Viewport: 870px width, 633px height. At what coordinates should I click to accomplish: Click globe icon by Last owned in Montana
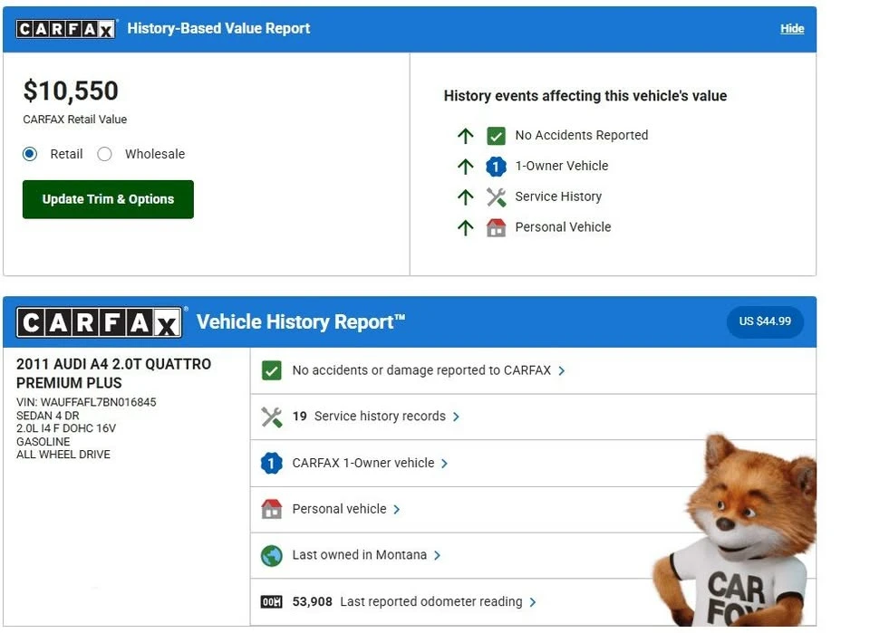(x=271, y=555)
